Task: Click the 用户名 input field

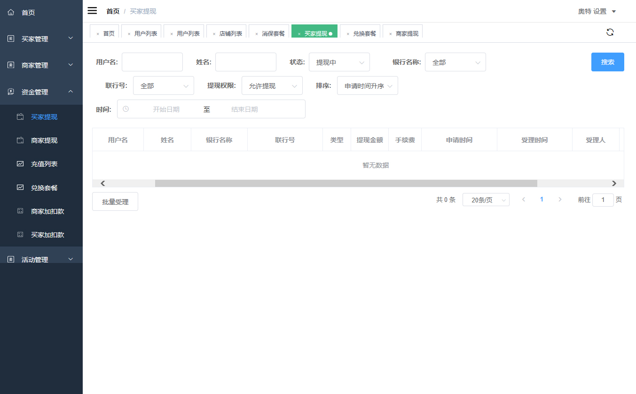Action: click(152, 62)
